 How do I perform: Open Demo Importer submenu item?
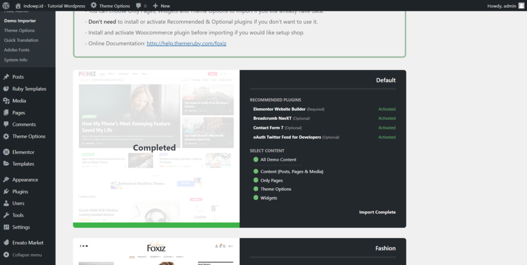point(20,21)
